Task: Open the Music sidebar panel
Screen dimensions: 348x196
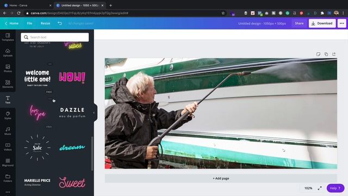Action: [x=8, y=131]
